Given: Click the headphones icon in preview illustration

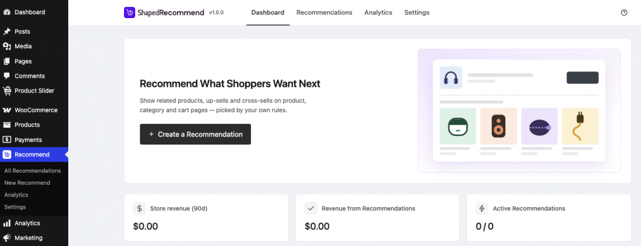Looking at the screenshot, I should click(x=451, y=78).
